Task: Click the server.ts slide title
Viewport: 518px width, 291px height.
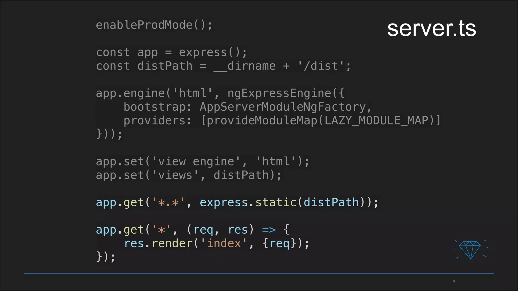Action: pyautogui.click(x=431, y=29)
